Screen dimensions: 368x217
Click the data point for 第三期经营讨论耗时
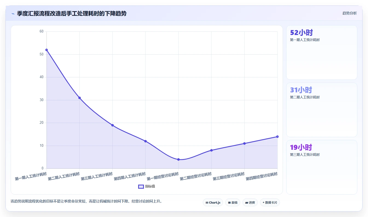coord(244,143)
